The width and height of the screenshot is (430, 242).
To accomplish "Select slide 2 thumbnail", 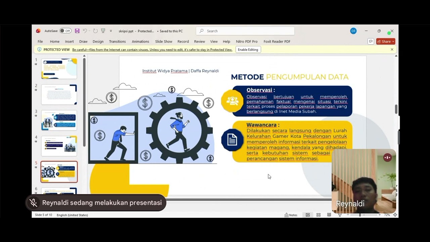I will pos(59,94).
